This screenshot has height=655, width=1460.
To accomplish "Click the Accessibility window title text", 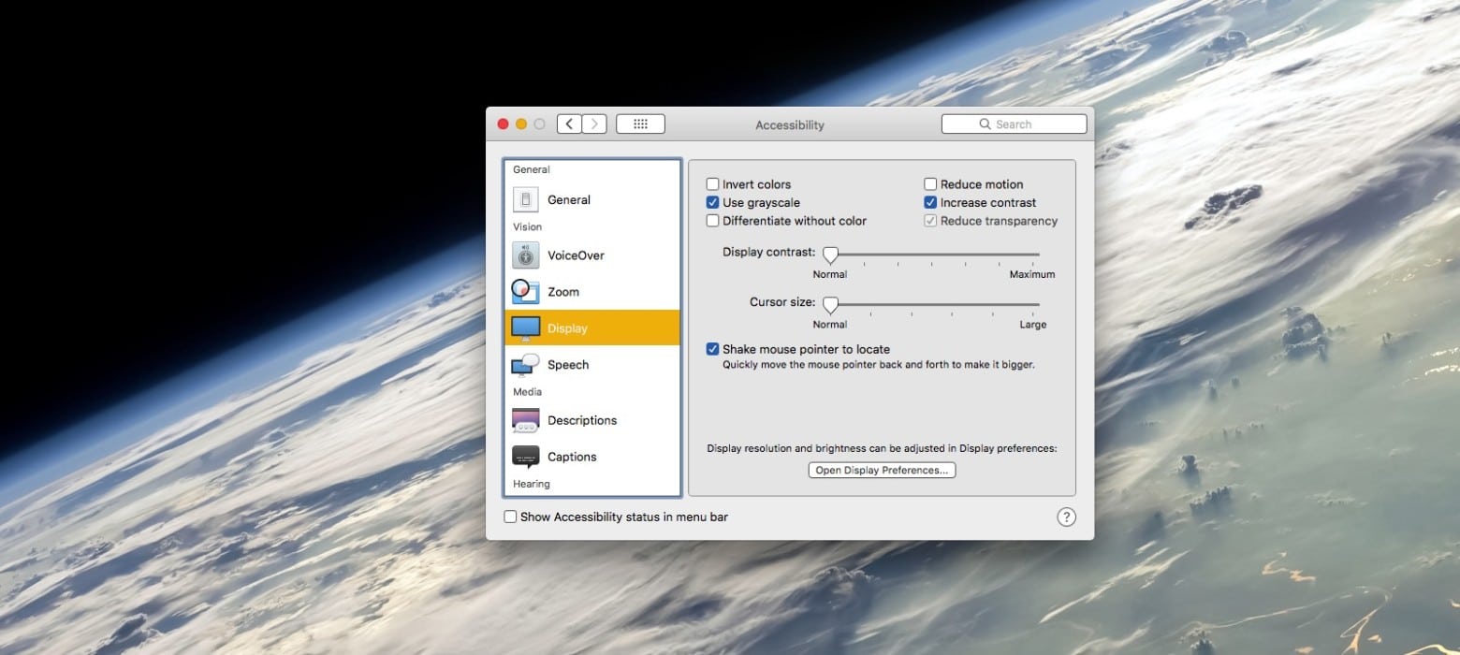I will [x=790, y=124].
